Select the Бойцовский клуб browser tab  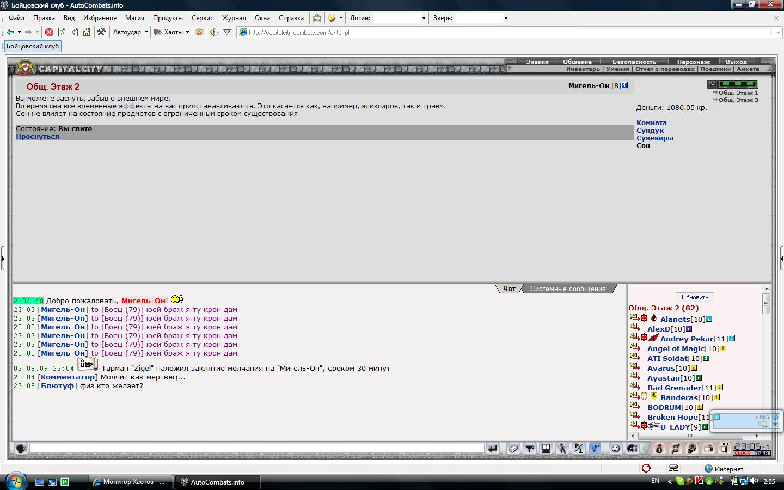point(33,46)
